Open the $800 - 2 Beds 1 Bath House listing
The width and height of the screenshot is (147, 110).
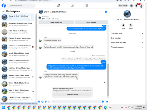50,18
